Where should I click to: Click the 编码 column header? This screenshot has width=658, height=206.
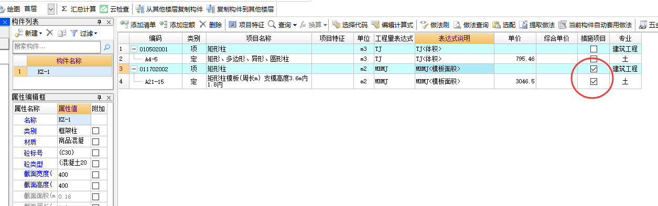[155, 39]
